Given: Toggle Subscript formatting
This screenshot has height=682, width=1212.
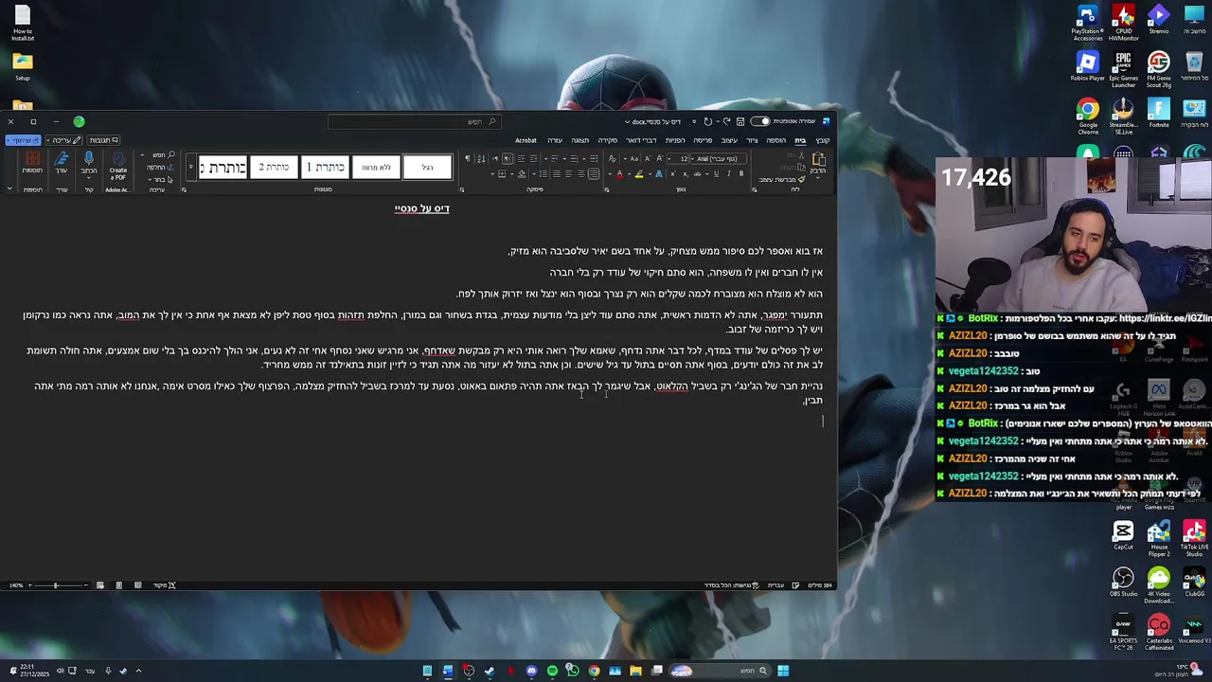Looking at the screenshot, I should pos(685,173).
